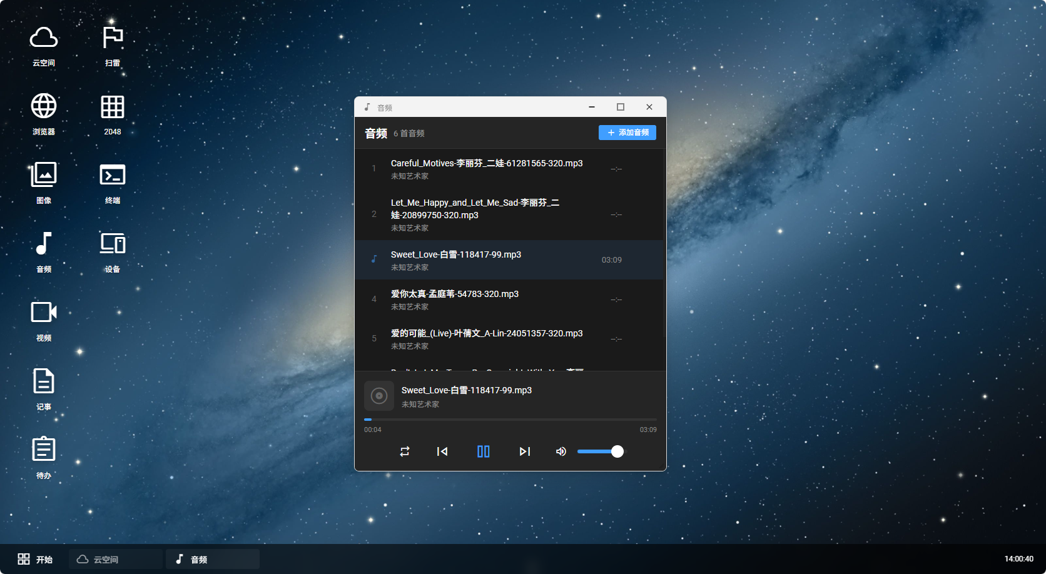The height and width of the screenshot is (574, 1046).
Task: Click the now-playing music note icon on track 3
Action: tap(374, 259)
